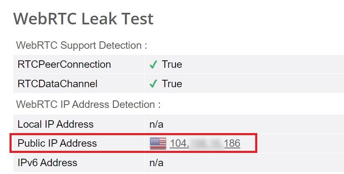
Task: Click the RTCPeerConnection row label
Action: (x=64, y=64)
